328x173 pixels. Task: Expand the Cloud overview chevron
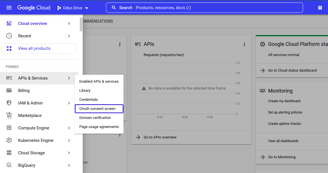point(69,24)
